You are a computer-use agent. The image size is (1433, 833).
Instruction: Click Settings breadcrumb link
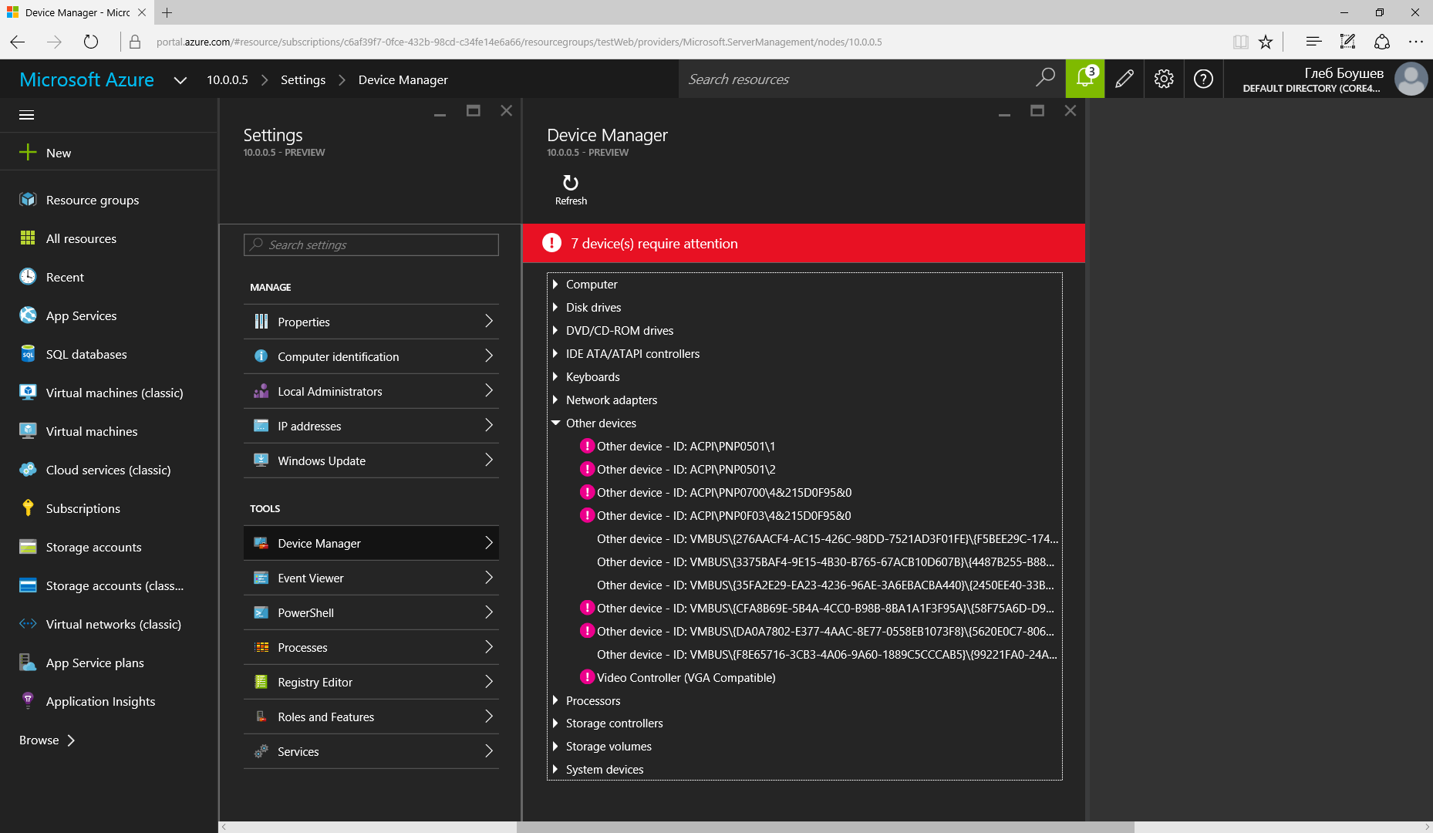coord(303,79)
